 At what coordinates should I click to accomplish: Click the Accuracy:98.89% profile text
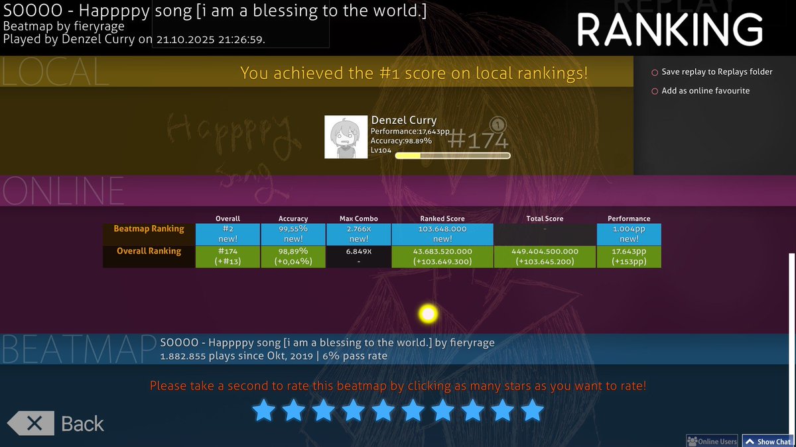tap(401, 141)
